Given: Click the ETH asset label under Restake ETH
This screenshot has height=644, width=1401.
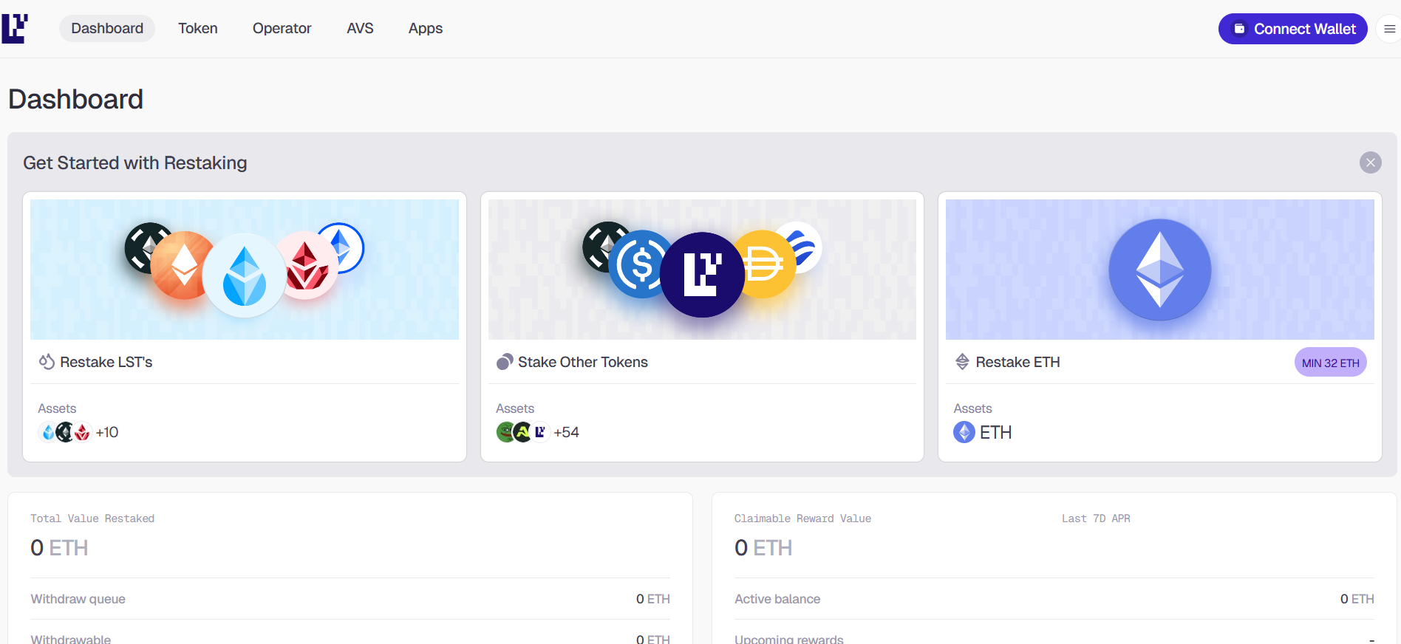Looking at the screenshot, I should (996, 432).
